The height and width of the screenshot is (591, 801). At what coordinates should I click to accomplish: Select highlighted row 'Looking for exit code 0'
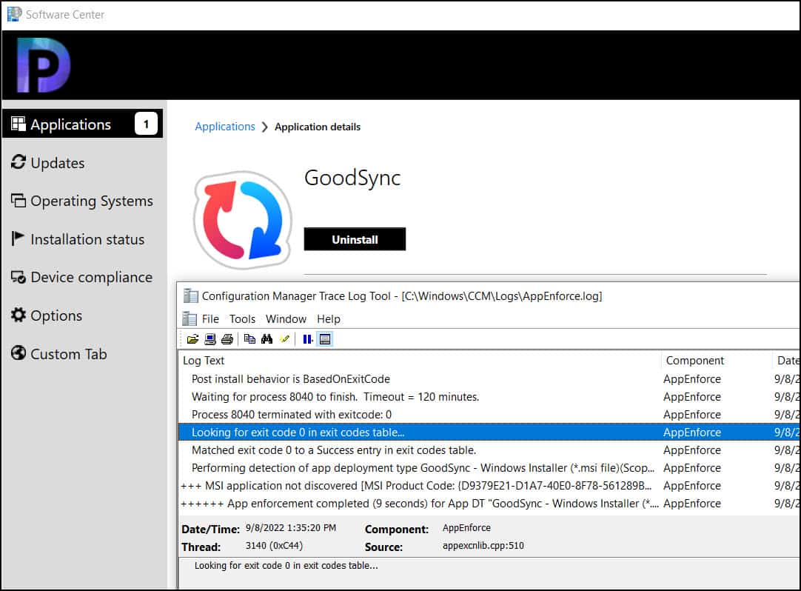pyautogui.click(x=489, y=432)
